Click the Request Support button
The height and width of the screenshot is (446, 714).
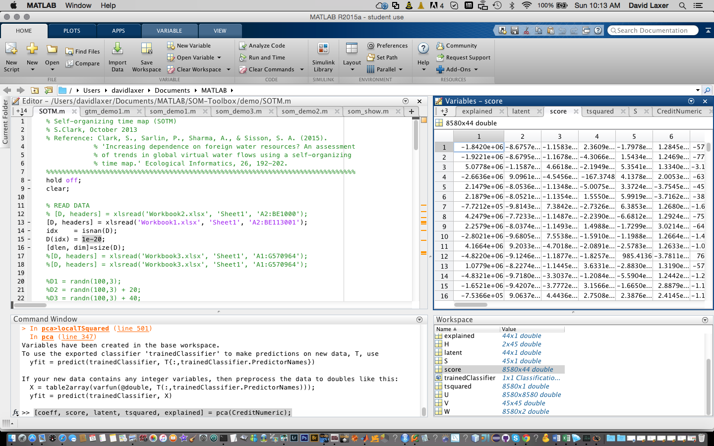[x=468, y=57]
